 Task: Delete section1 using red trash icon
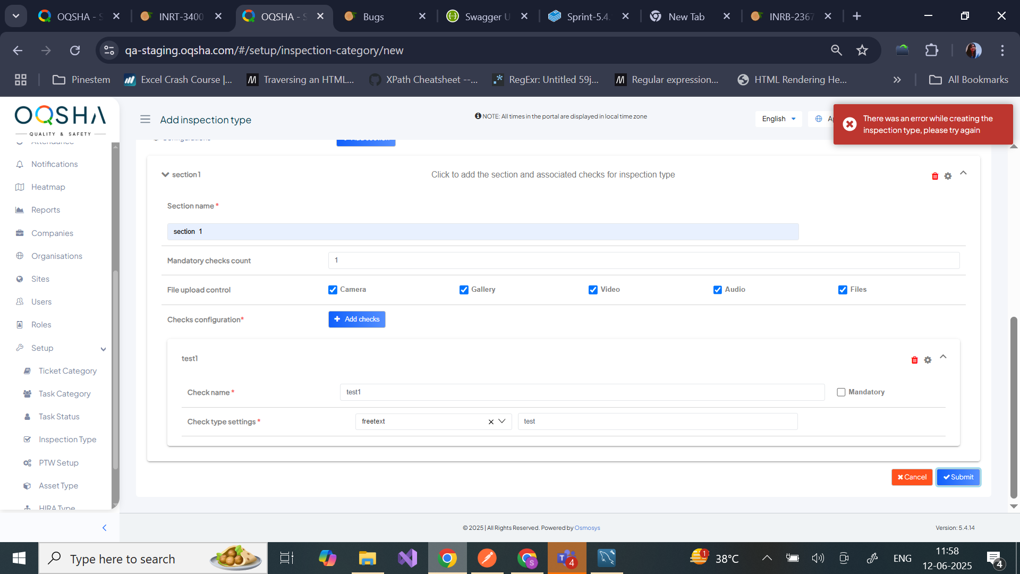tap(935, 176)
